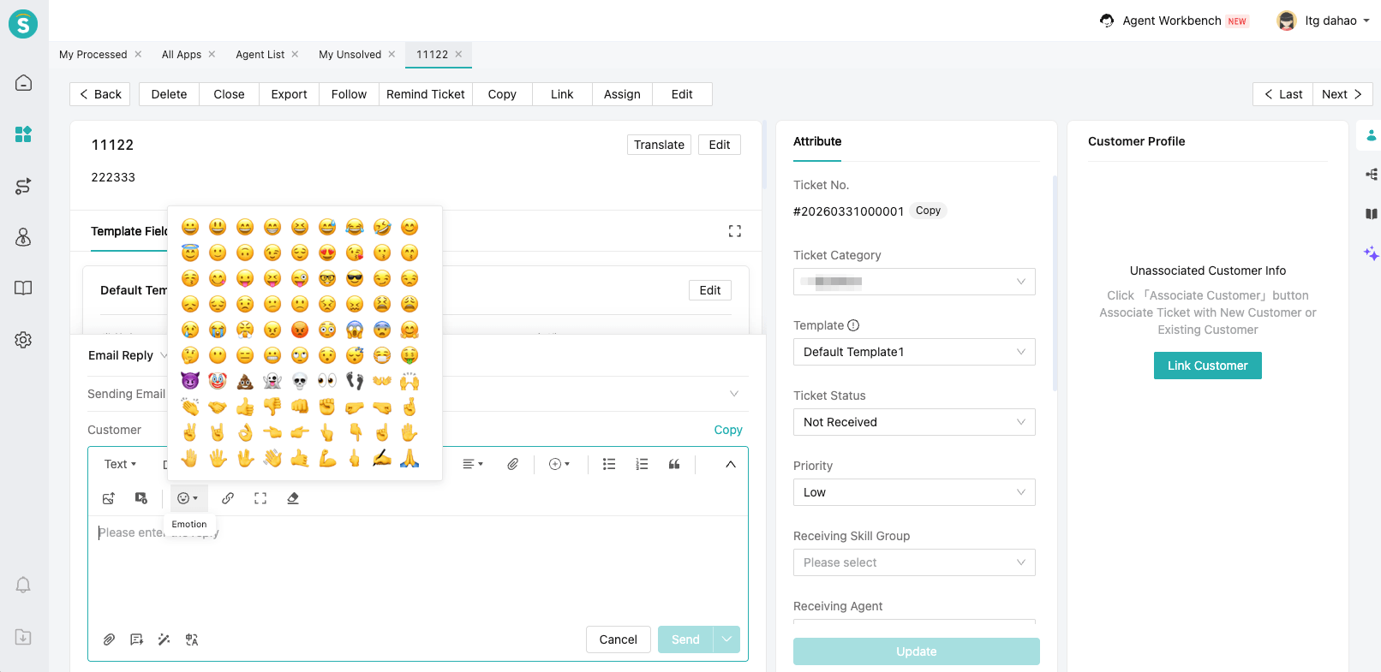The height and width of the screenshot is (672, 1381).
Task: Switch to the Agent List tab
Action: 260,55
